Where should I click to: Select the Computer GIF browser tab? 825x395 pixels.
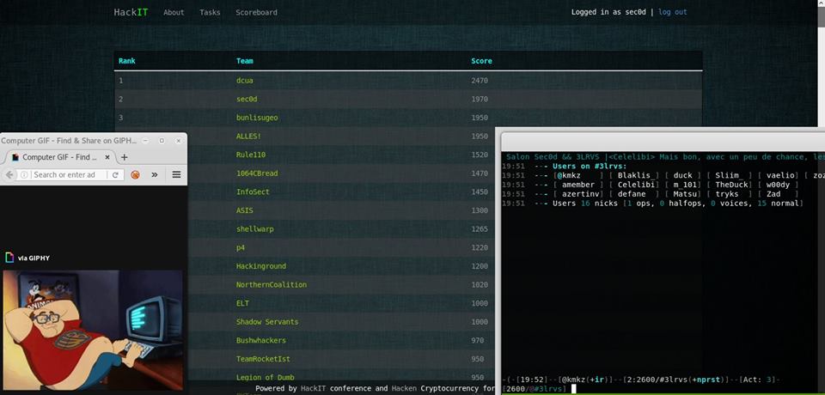(59, 157)
